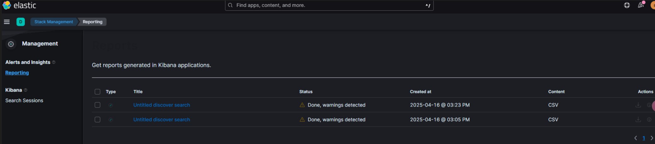The width and height of the screenshot is (655, 144).
Task: Select the 03:05 PM report checkbox
Action: pyautogui.click(x=97, y=119)
